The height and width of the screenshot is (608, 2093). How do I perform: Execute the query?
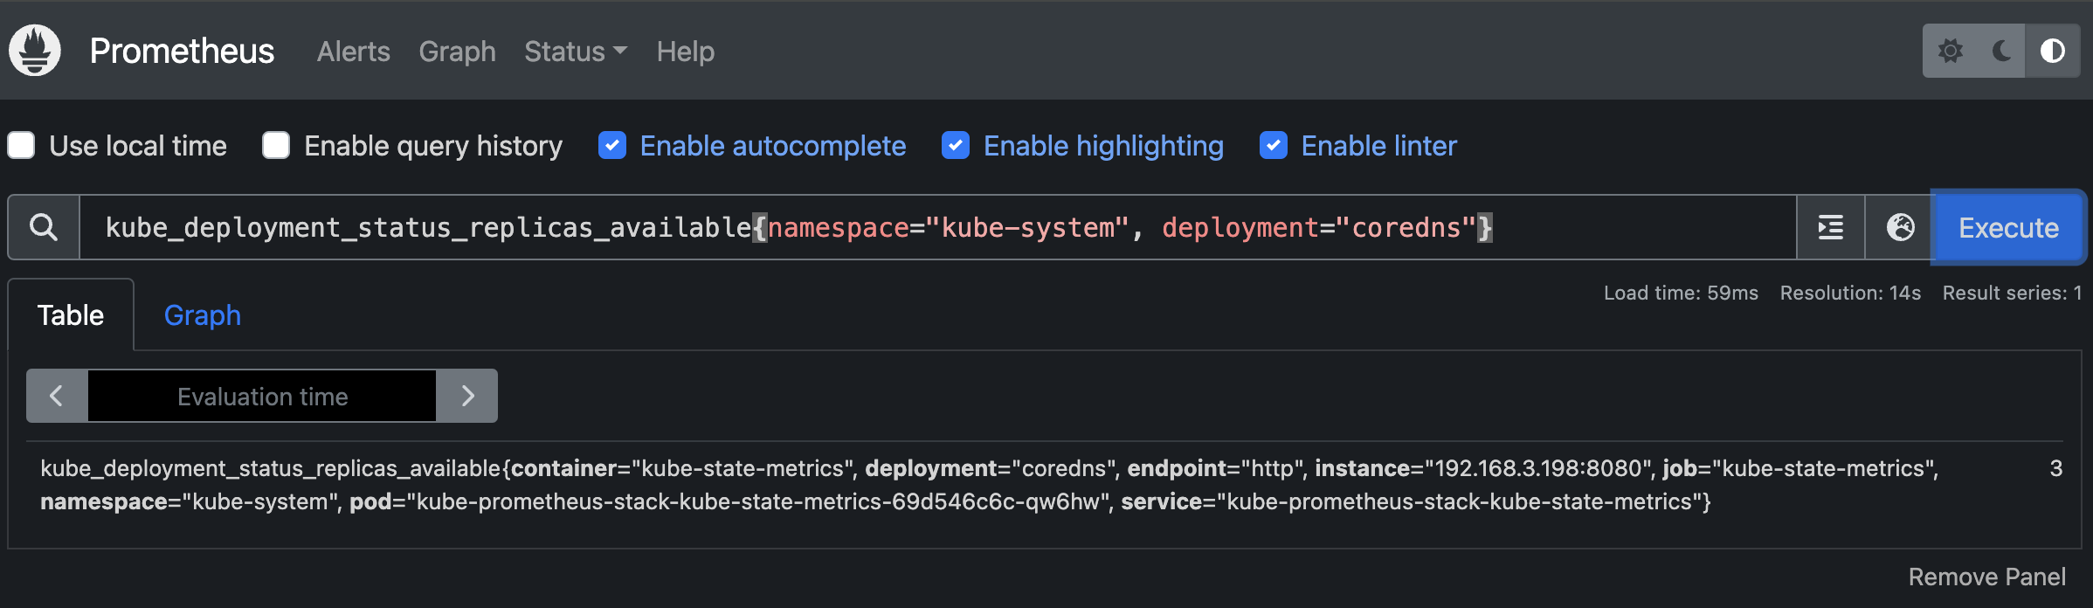pos(2008,227)
